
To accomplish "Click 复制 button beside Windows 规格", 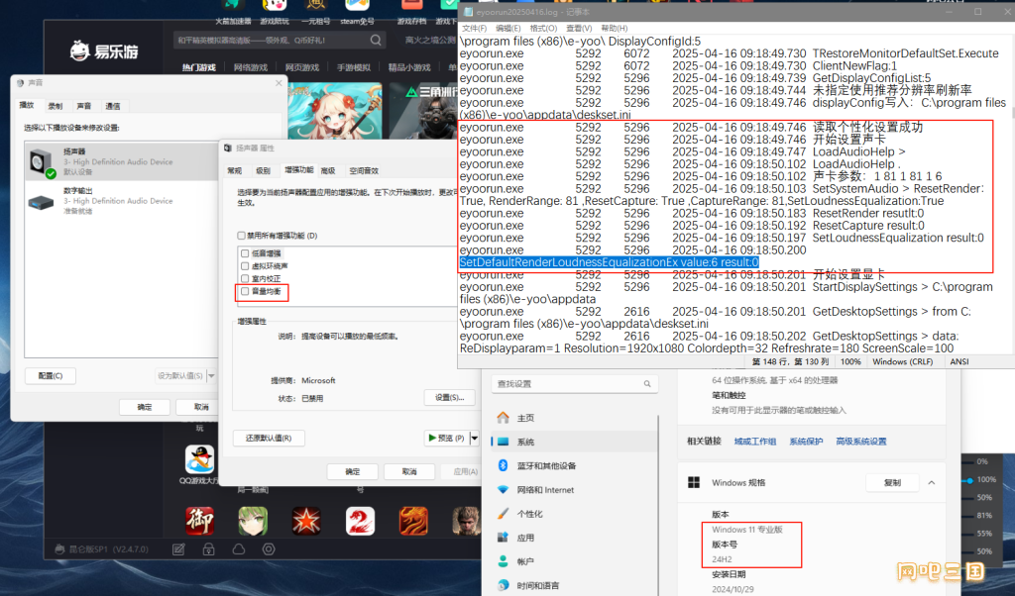I will pos(892,483).
